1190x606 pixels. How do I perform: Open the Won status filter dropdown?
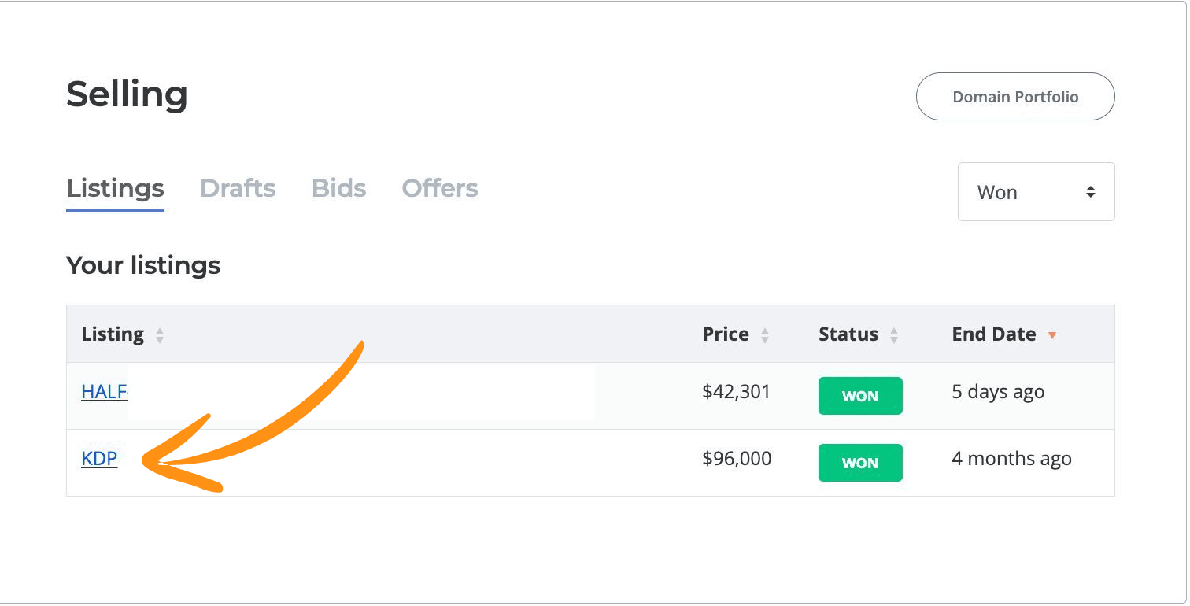[x=1036, y=192]
